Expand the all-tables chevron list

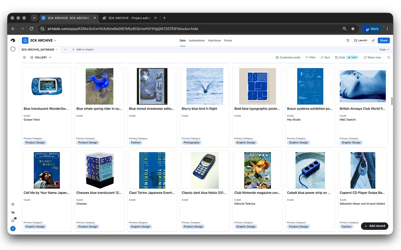tap(65, 49)
